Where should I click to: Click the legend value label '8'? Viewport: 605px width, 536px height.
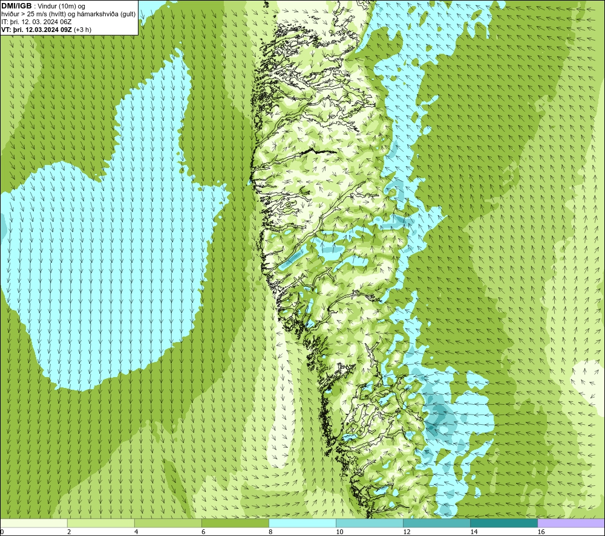[x=270, y=532]
